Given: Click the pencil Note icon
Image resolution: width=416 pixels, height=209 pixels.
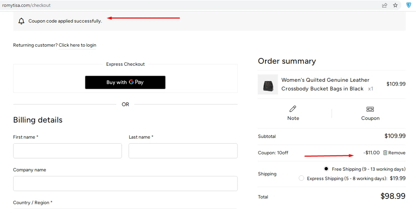Looking at the screenshot, I should (x=293, y=109).
